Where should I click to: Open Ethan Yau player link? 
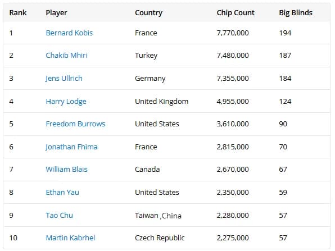pyautogui.click(x=62, y=192)
